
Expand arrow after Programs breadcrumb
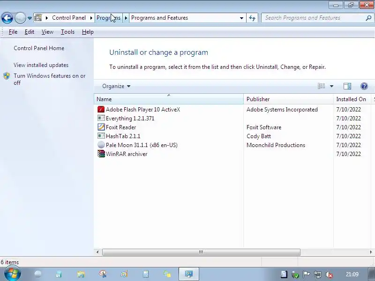pyautogui.click(x=126, y=18)
